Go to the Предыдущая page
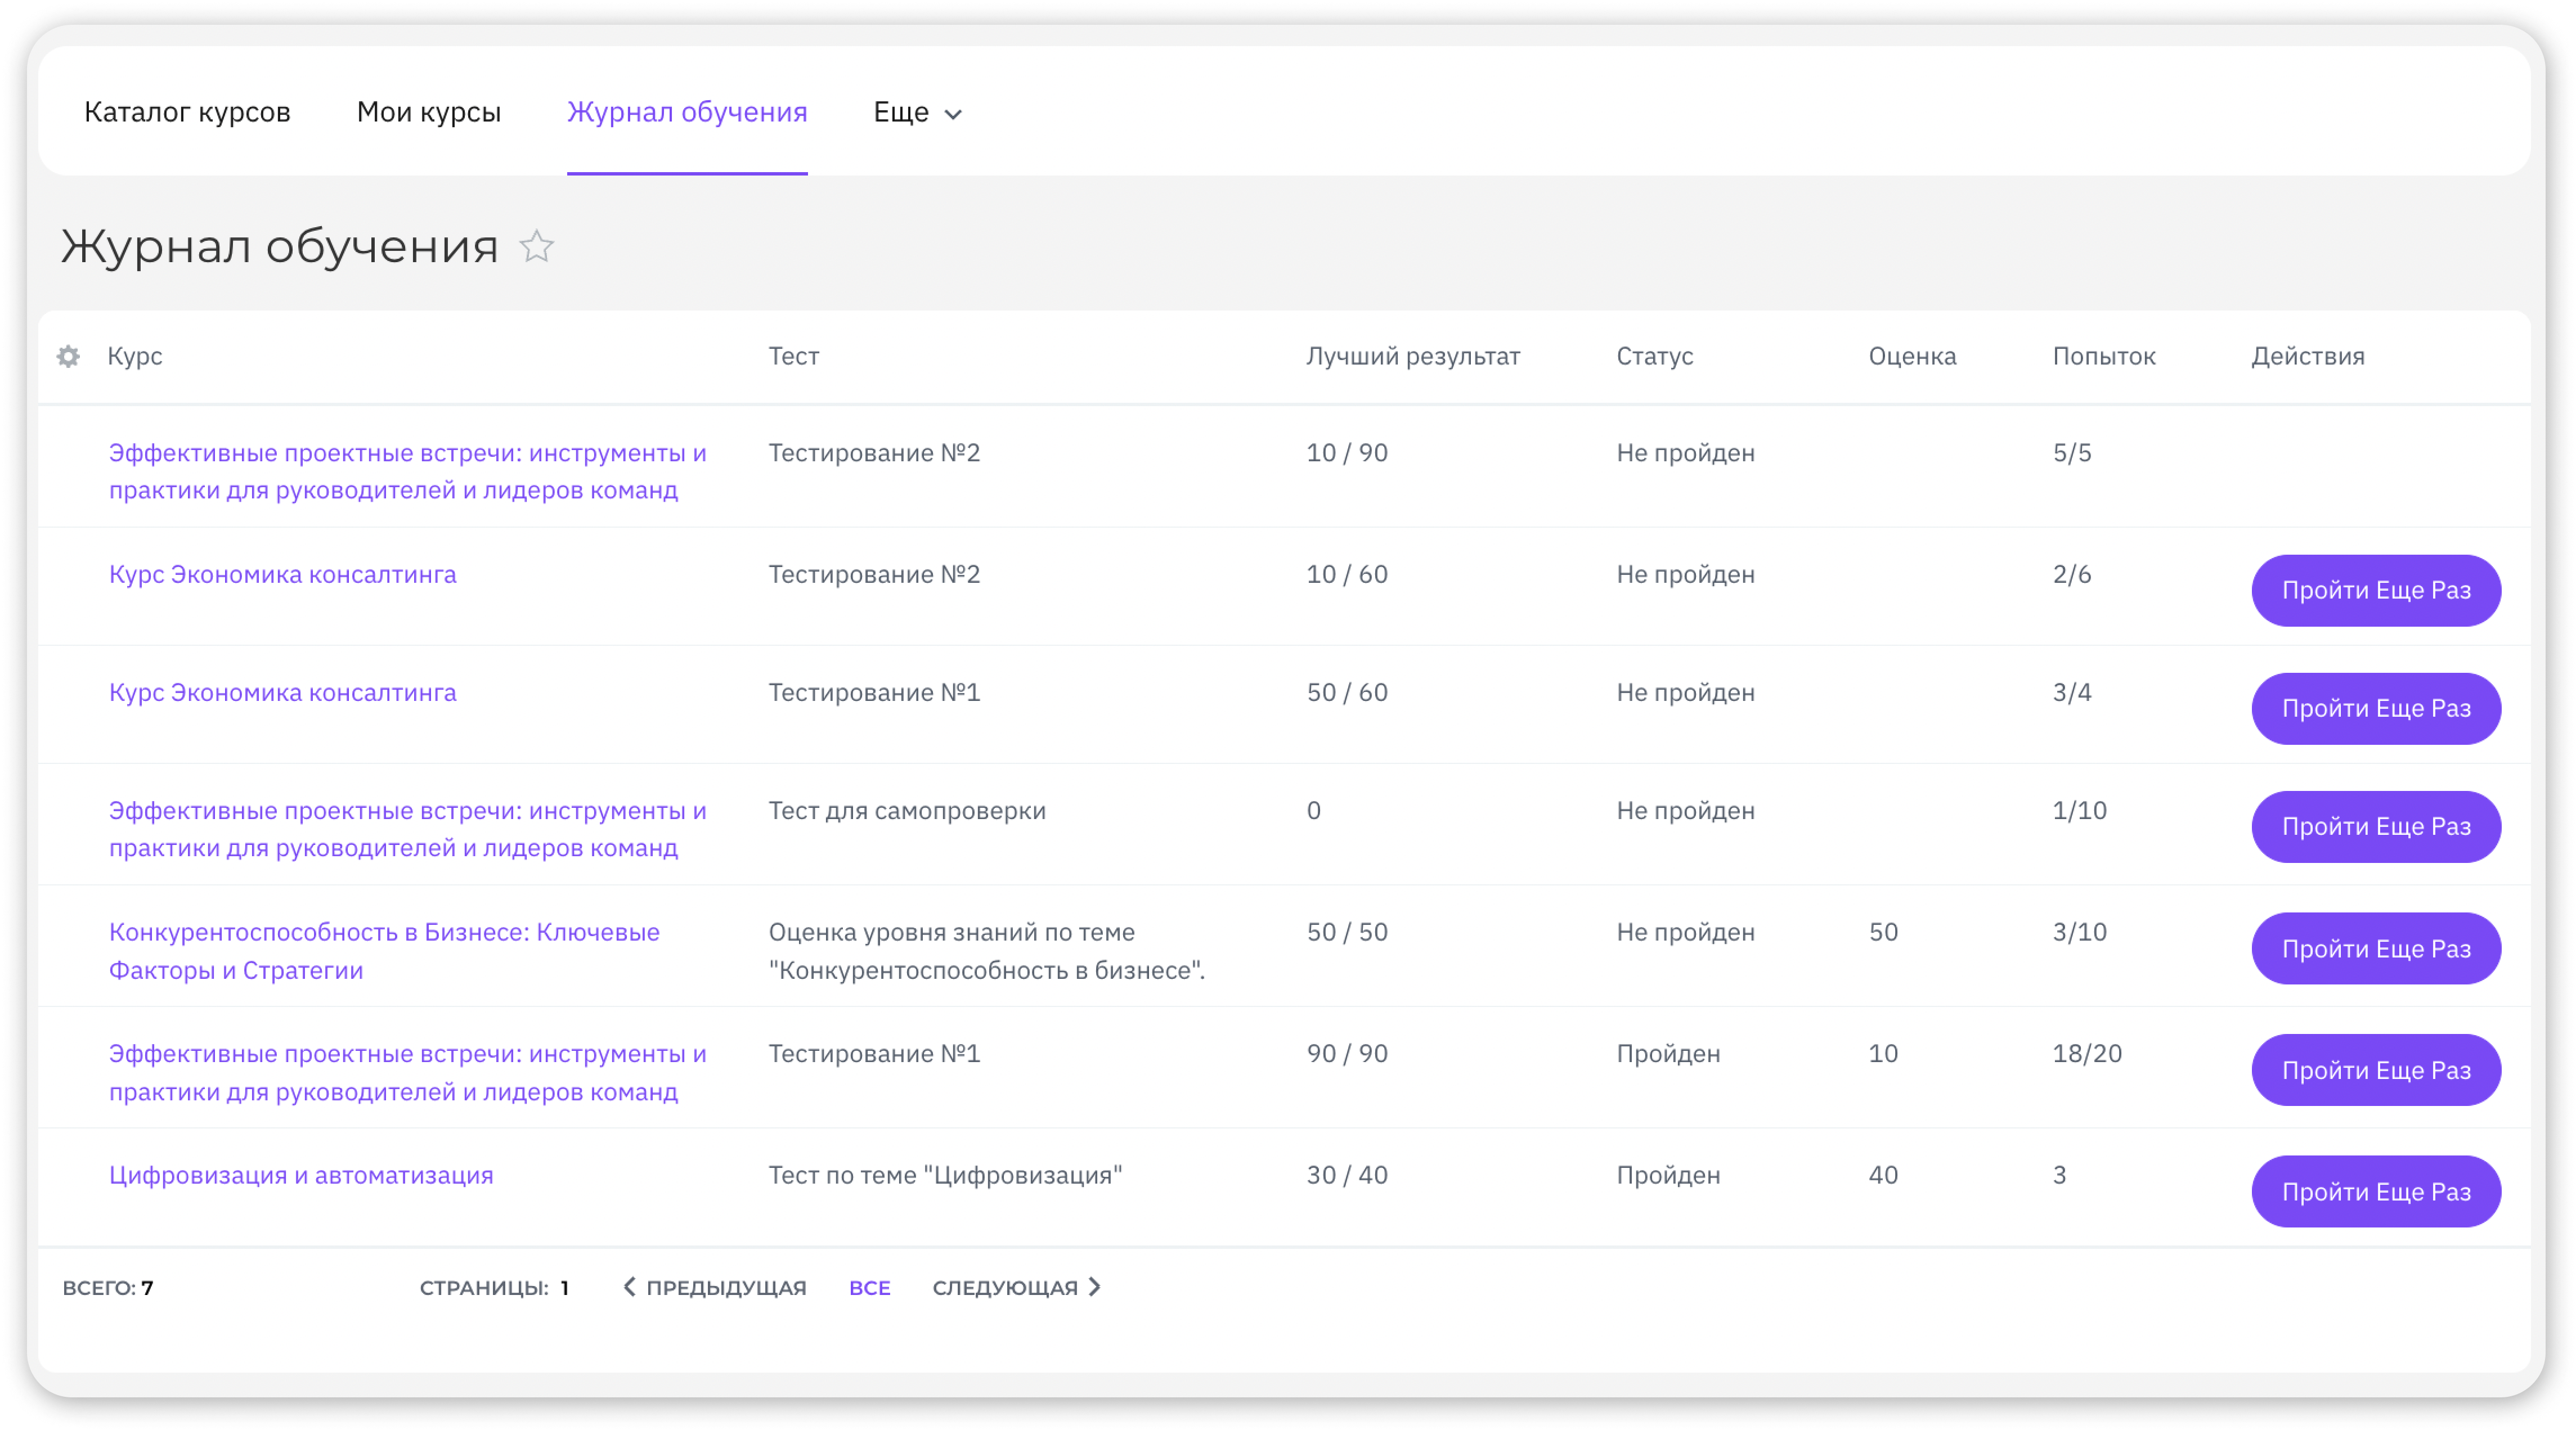The height and width of the screenshot is (1430, 2576). (x=715, y=1287)
